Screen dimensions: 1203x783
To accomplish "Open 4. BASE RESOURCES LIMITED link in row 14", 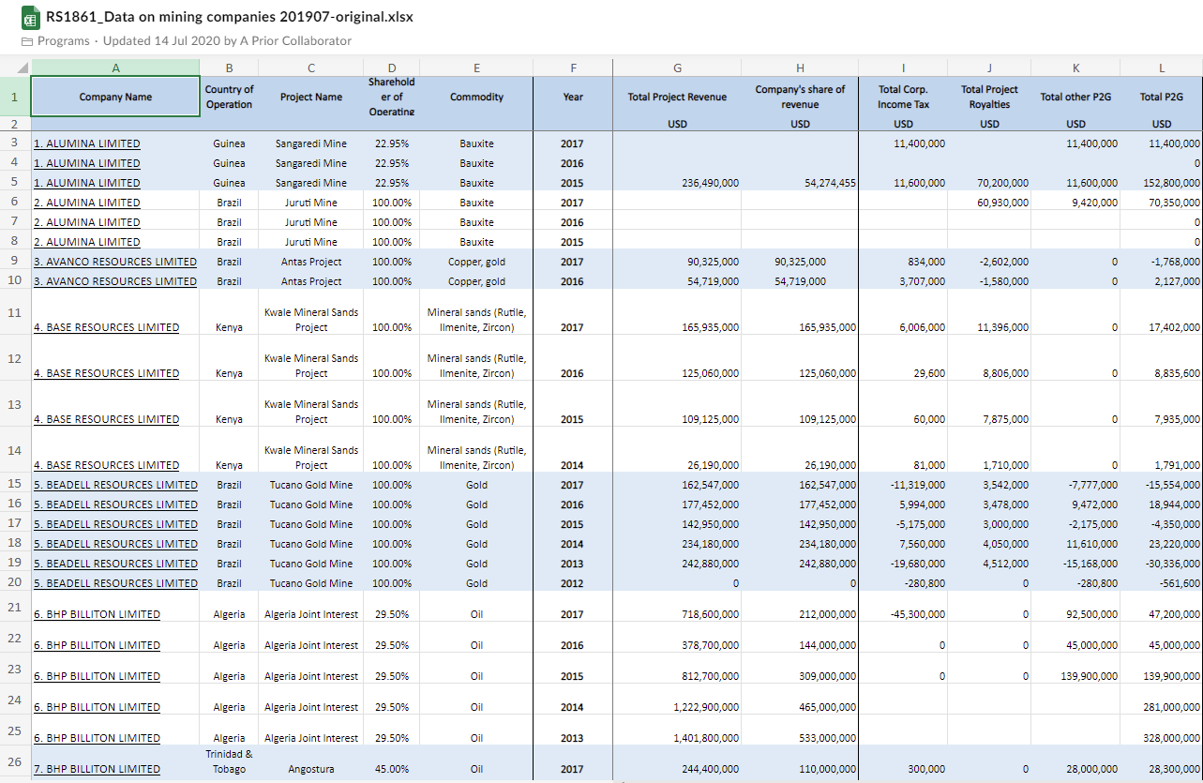I will pos(106,465).
